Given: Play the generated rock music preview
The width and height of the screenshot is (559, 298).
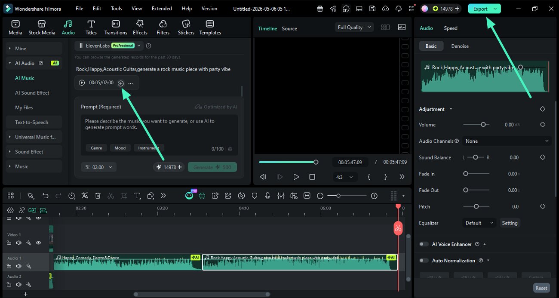Looking at the screenshot, I should click(82, 83).
